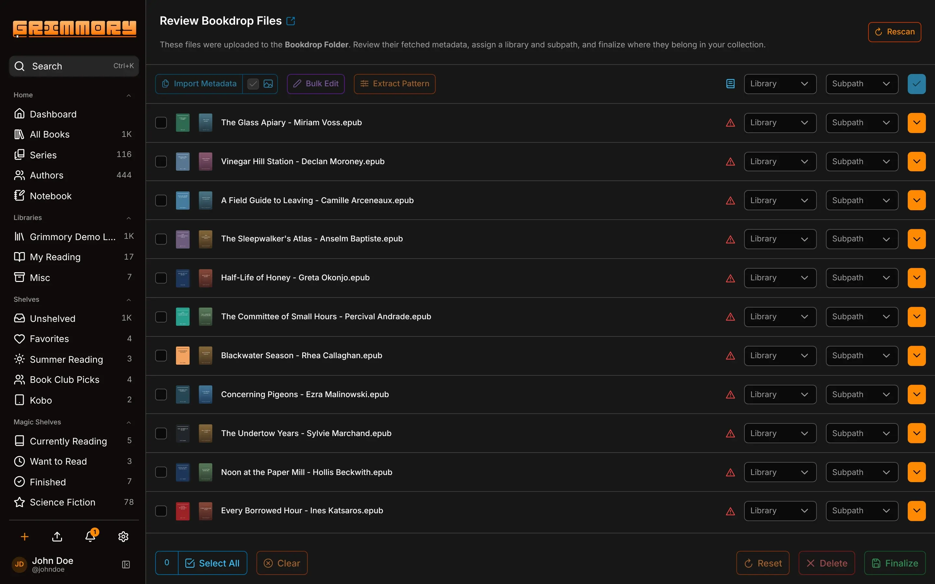Open Subpath dropdown for The Undertow Years

(x=862, y=433)
